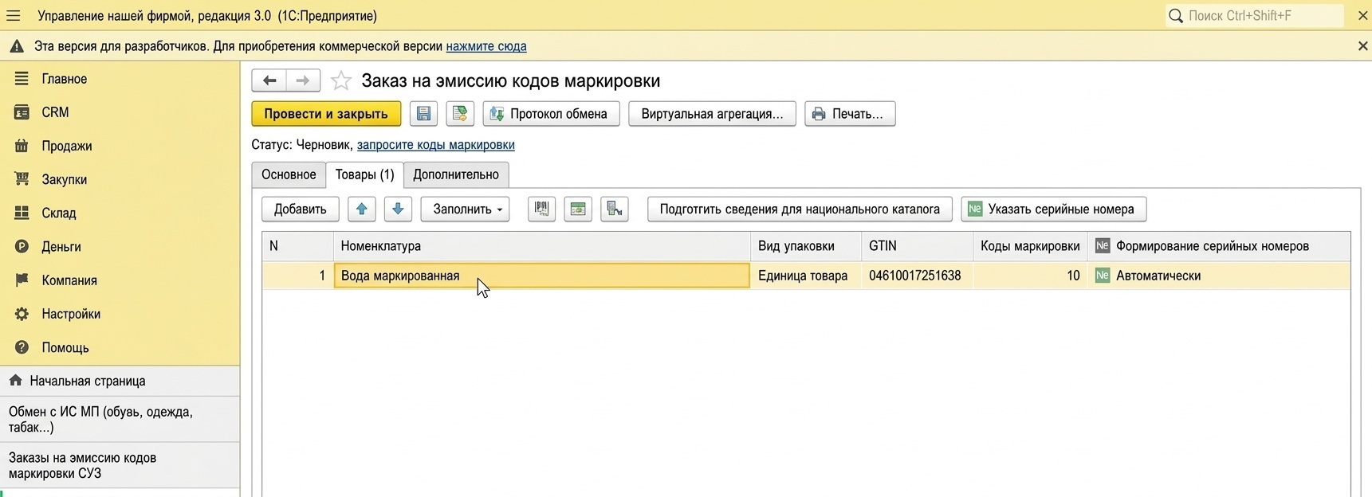Select the Вода маркированная cell
Screen dimensions: 1372x497
[x=542, y=276]
